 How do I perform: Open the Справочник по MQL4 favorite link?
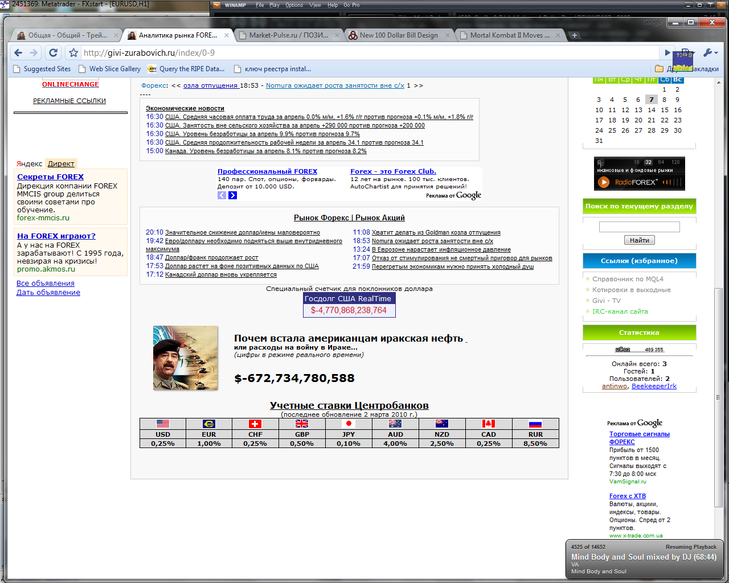(x=628, y=279)
